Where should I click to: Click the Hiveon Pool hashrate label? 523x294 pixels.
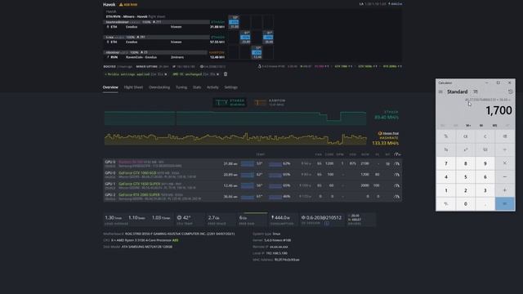point(388,133)
